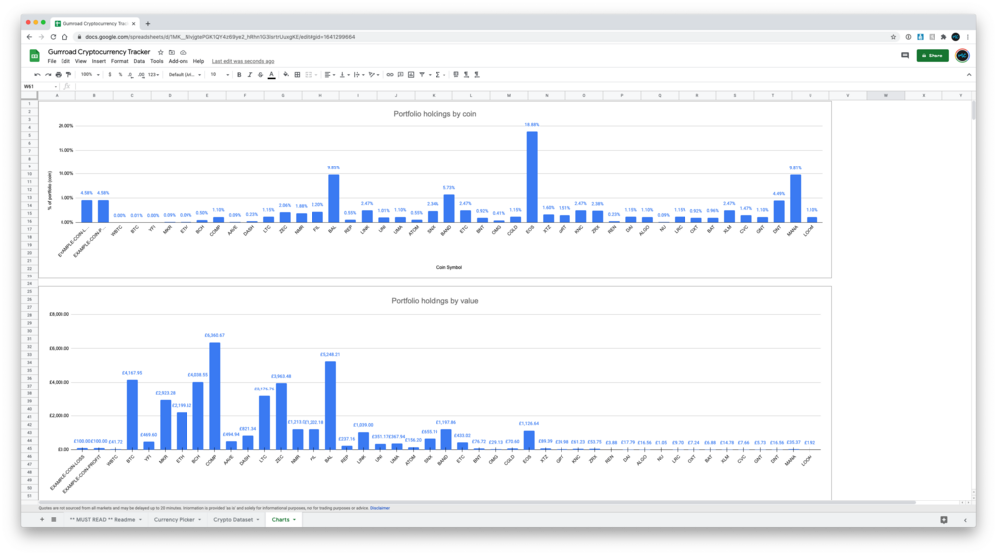This screenshot has height=555, width=997.
Task: Open the Edit menu
Action: pos(65,61)
